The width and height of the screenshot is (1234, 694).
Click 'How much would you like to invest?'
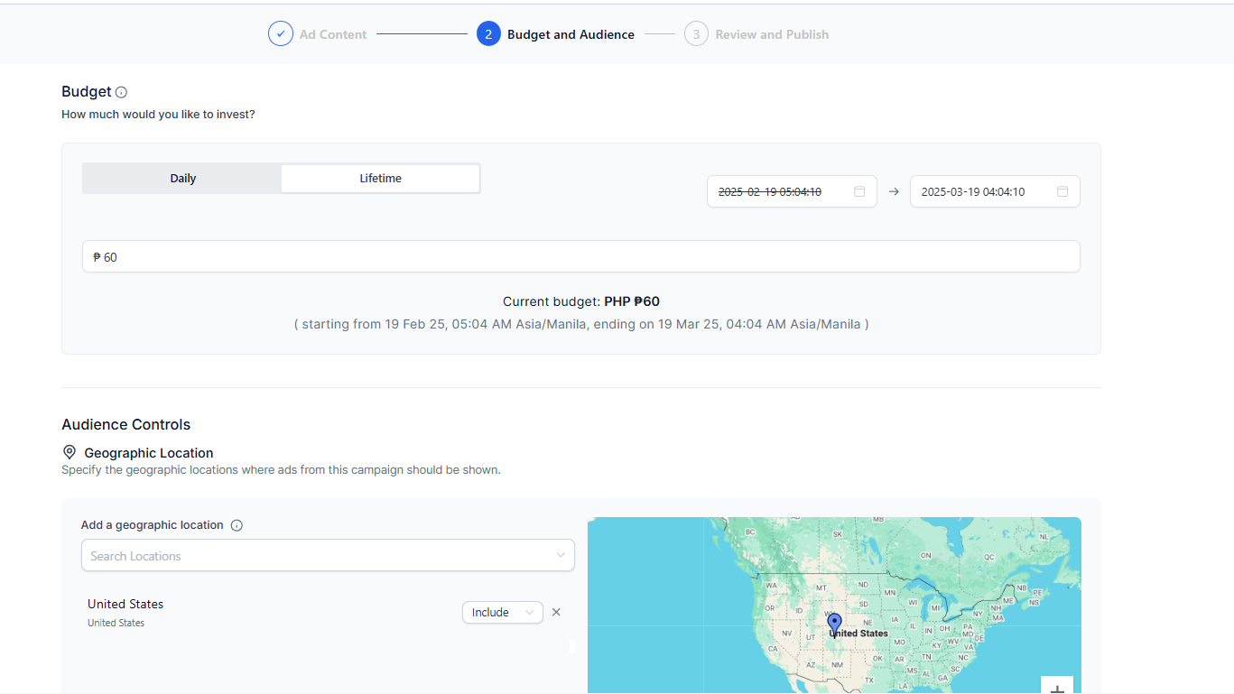pos(158,115)
